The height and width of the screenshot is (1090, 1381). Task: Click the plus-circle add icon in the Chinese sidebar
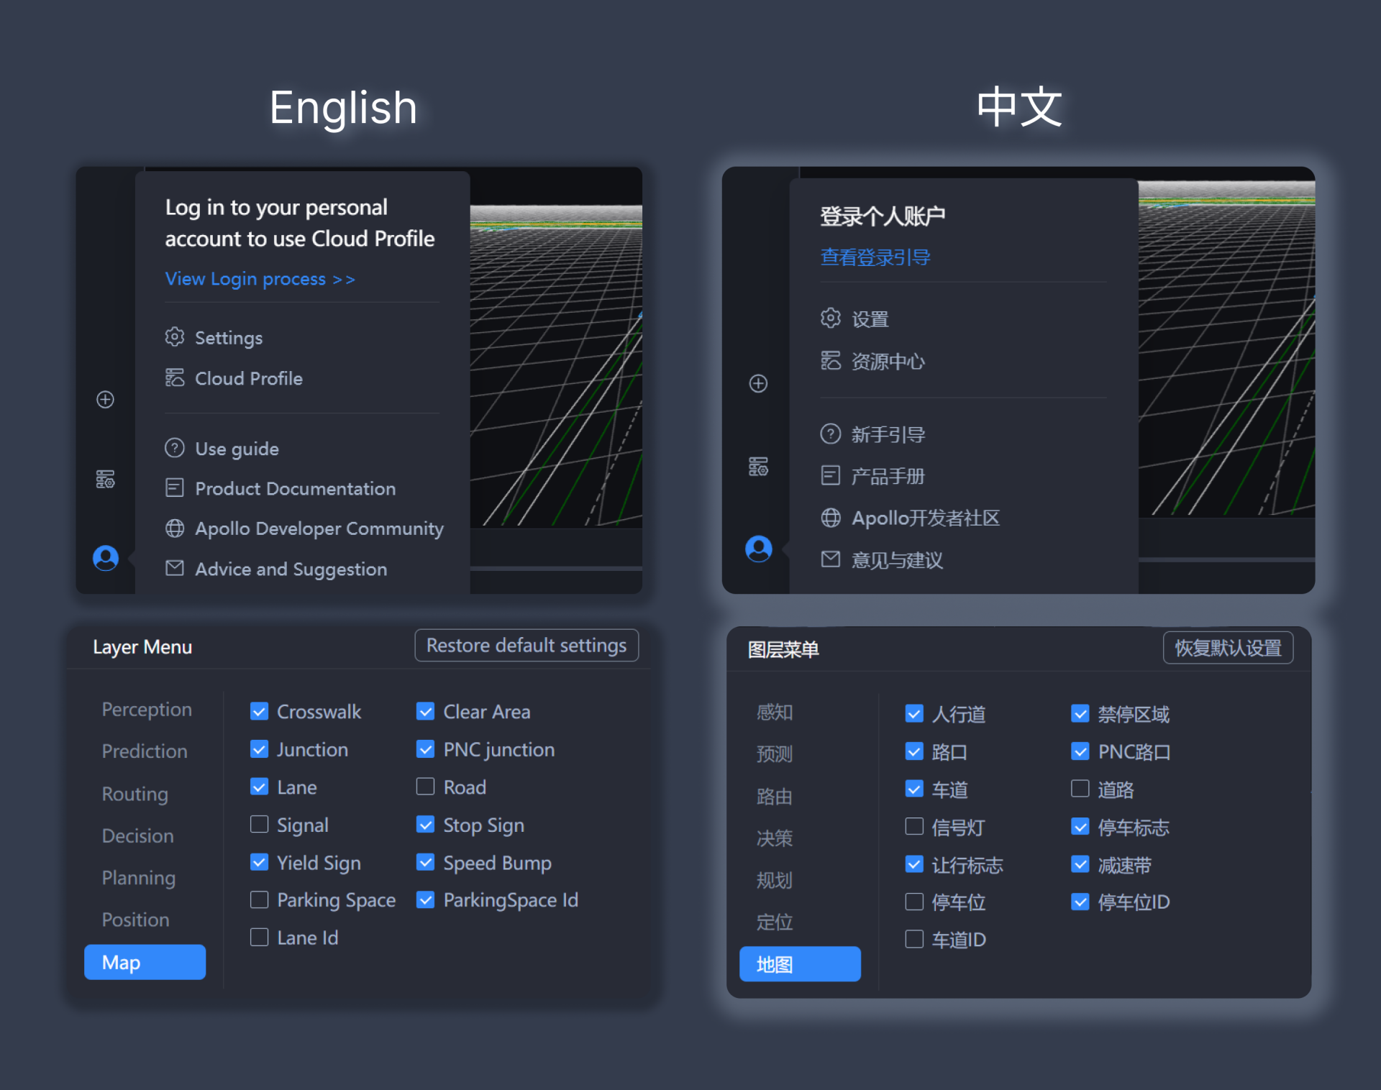pos(758,383)
